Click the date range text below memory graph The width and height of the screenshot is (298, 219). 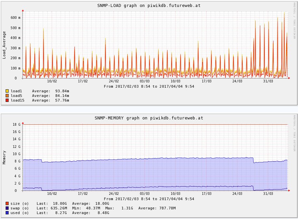pos(149,199)
